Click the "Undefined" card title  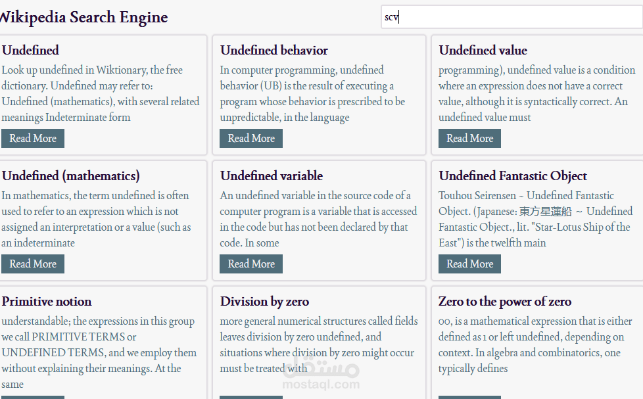click(30, 50)
